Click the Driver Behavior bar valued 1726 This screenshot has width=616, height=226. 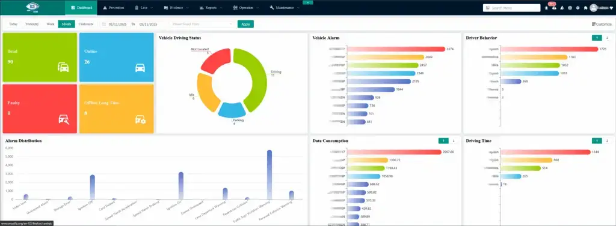[550, 49]
